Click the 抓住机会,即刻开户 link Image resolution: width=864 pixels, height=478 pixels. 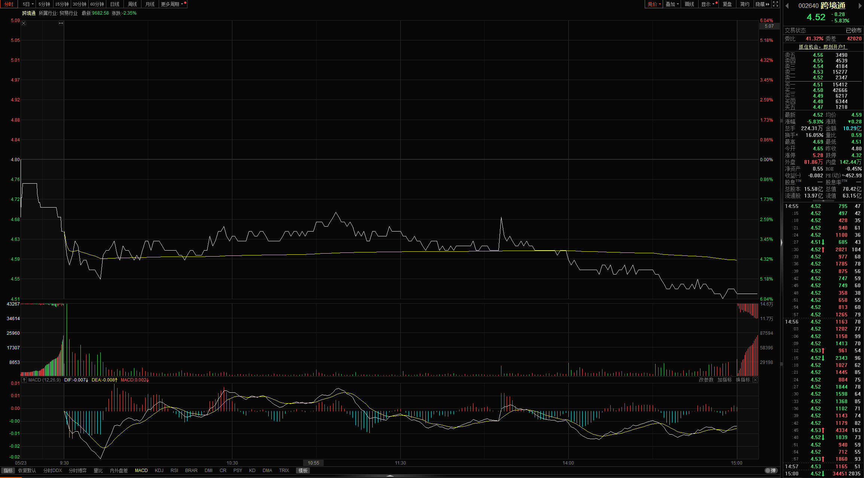[822, 47]
